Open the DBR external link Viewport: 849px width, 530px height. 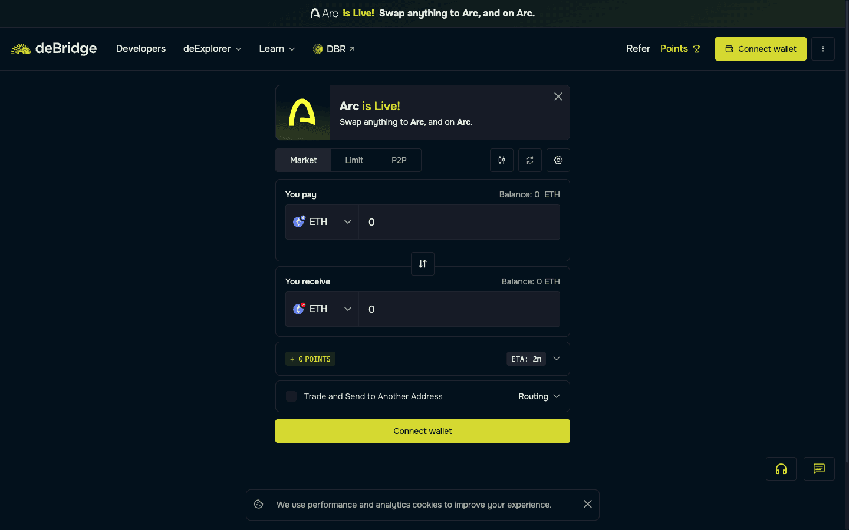(334, 49)
